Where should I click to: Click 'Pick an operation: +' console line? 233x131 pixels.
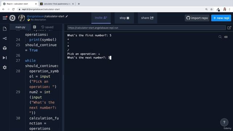click(x=84, y=54)
